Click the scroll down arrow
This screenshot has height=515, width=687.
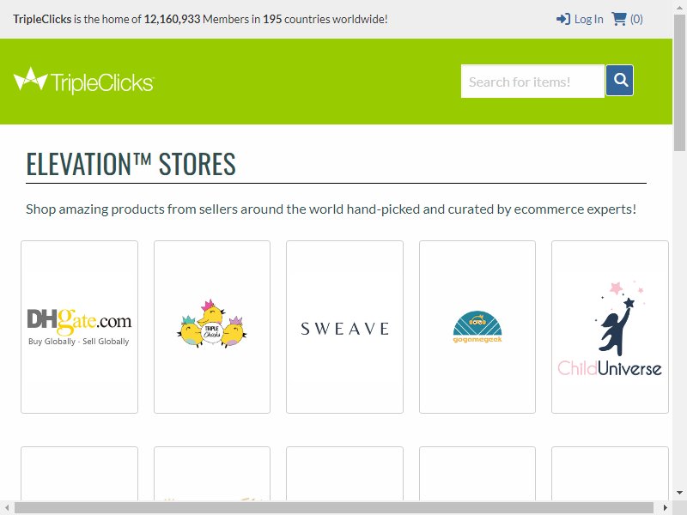[x=680, y=493]
